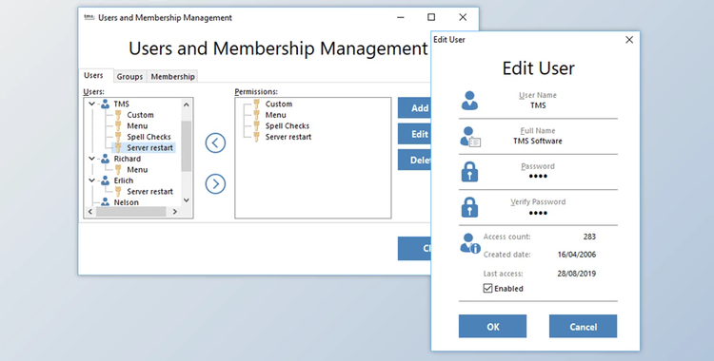Screen dimensions: 714x361
Task: Confirm with OK in Edit User
Action: (493, 327)
